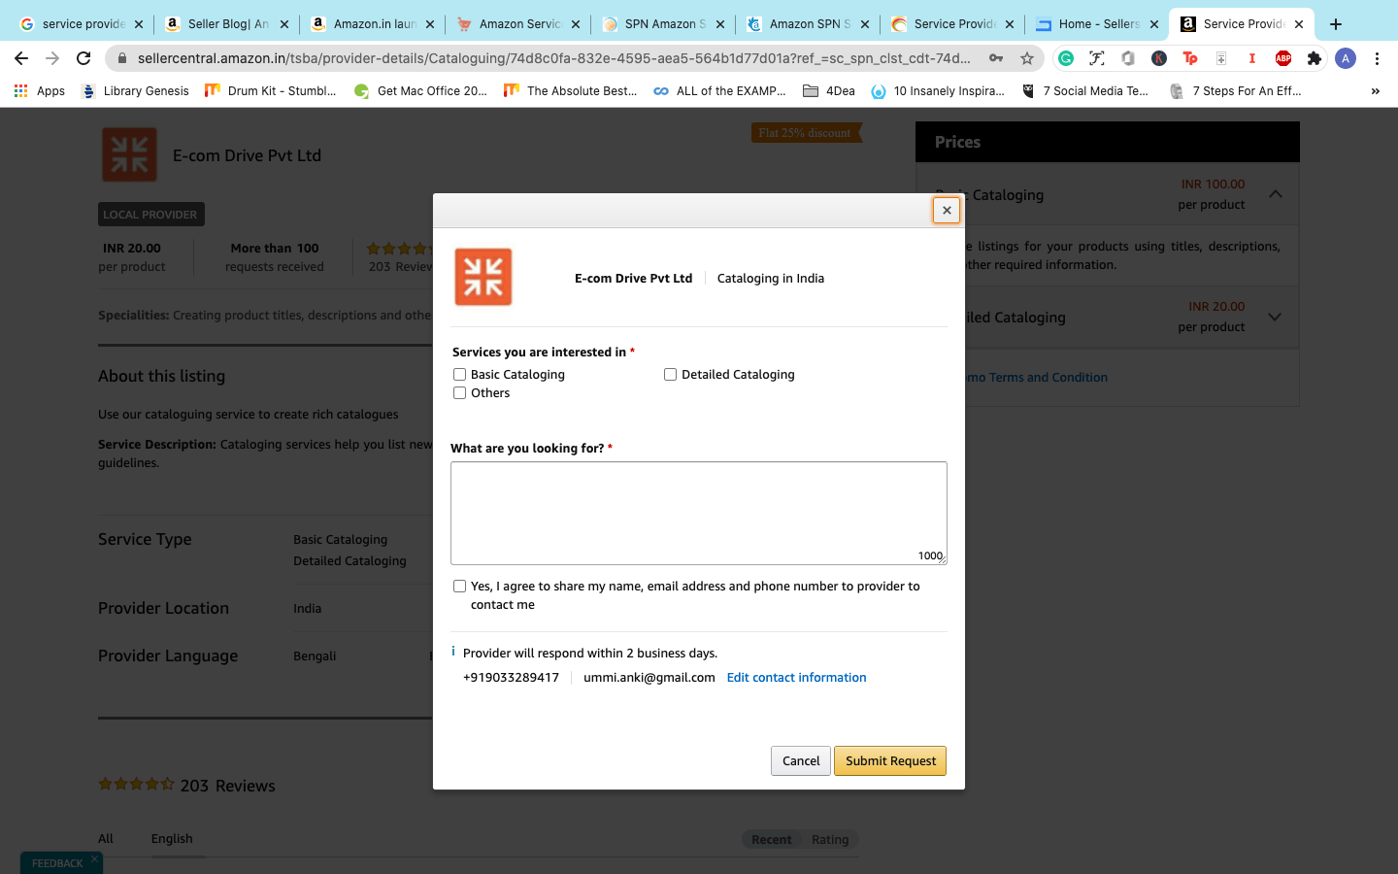Click the E-com Drive logo in the dialog
The height and width of the screenshot is (874, 1398).
pos(483,277)
